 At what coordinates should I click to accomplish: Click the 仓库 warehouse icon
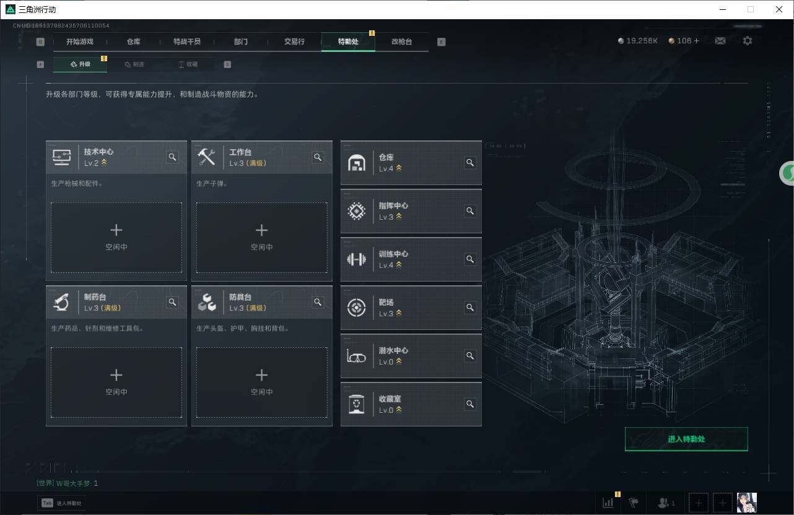coord(357,163)
